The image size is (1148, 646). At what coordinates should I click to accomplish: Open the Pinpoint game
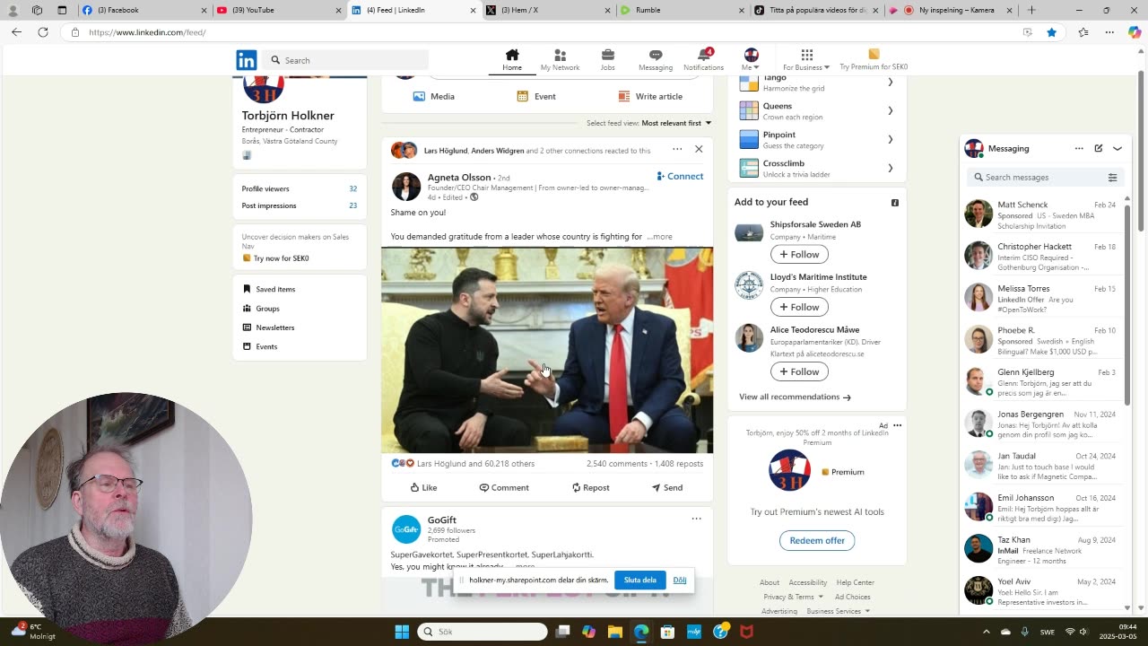[817, 140]
